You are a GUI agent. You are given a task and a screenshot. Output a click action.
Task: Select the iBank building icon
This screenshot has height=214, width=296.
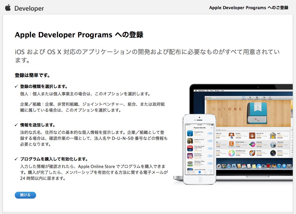273,135
